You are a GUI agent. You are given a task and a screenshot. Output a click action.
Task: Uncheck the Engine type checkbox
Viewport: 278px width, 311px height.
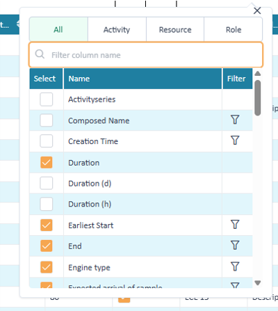(46, 267)
